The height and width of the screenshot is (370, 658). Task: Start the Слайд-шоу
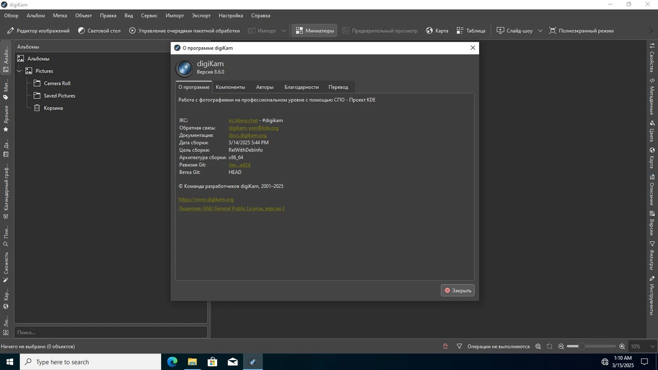(514, 31)
